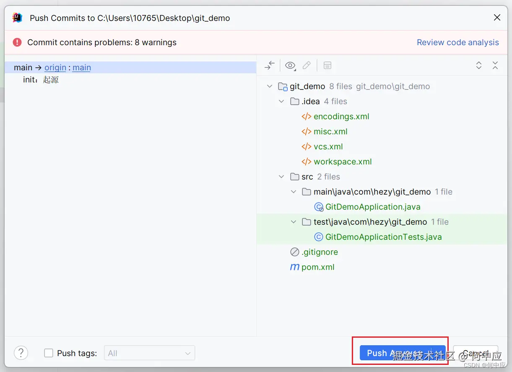Click the show diff arrows icon

[x=270, y=65]
